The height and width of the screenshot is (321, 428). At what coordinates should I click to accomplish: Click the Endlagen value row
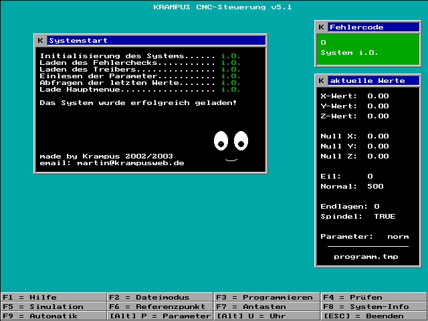click(x=350, y=207)
